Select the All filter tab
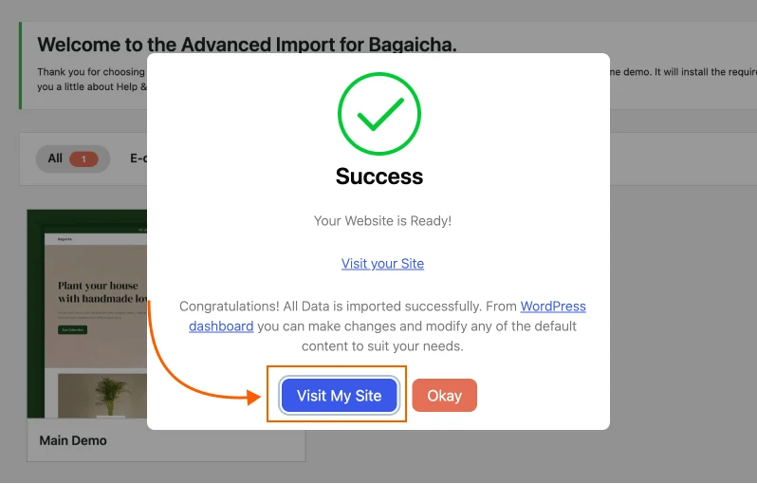Viewport: 757px width, 484px height. pos(55,158)
